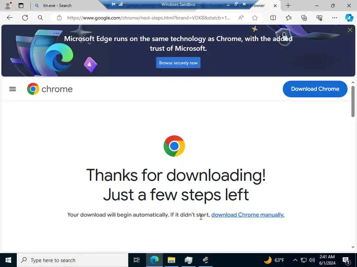This screenshot has width=357, height=267.
Task: Go back to the previous page
Action: pyautogui.click(x=9, y=18)
